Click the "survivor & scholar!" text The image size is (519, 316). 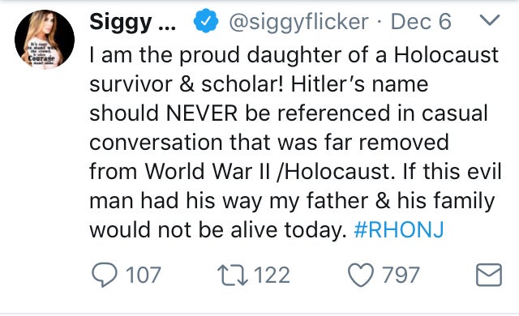[187, 84]
